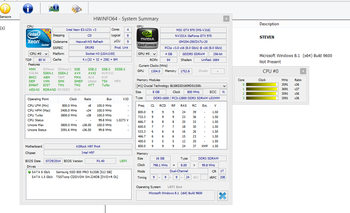Click the memory chip toolbar icon
Image resolution: width=350 pixels, height=213 pixels.
pyautogui.click(x=76, y=9)
